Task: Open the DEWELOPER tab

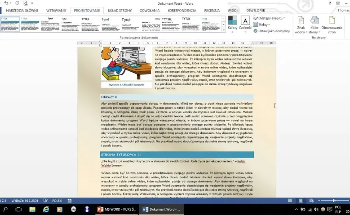Action: pos(256,10)
